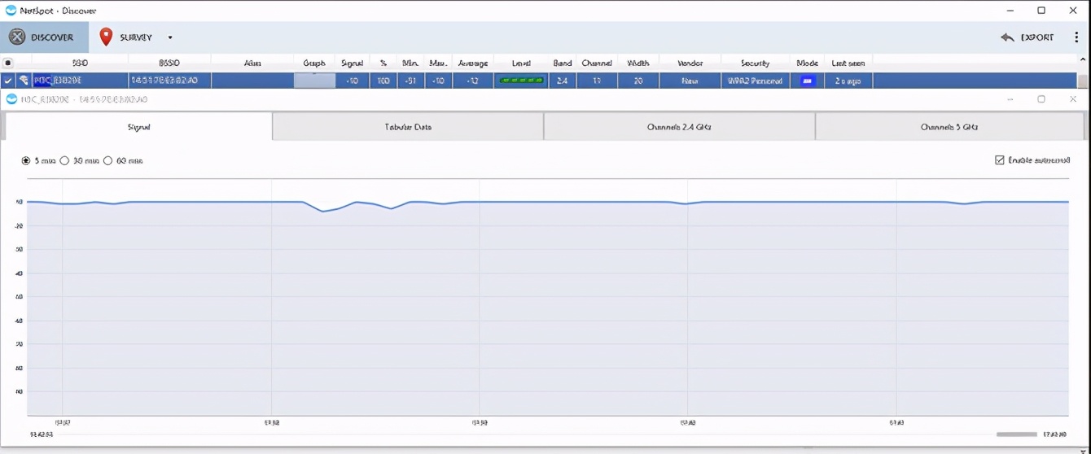Click the Wi-Fi network icon in selected row
Viewport: 1091px width, 454px height.
pos(24,81)
